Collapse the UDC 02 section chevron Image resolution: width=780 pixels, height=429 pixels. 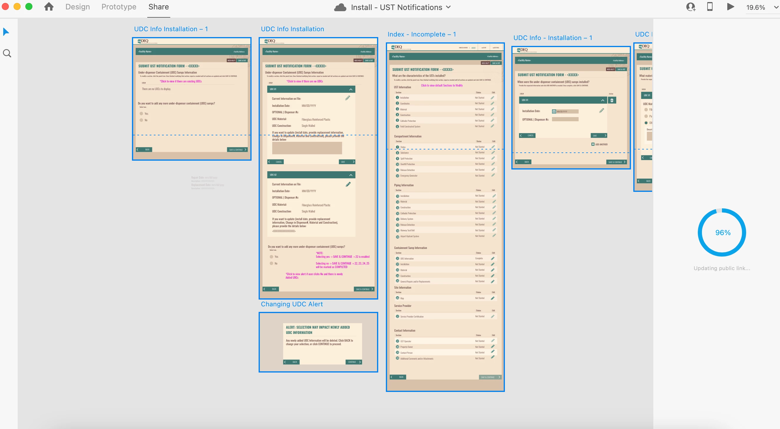351,175
